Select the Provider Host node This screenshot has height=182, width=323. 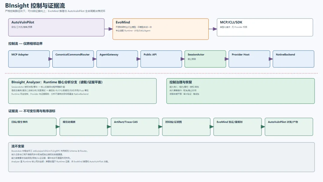pos(249,59)
